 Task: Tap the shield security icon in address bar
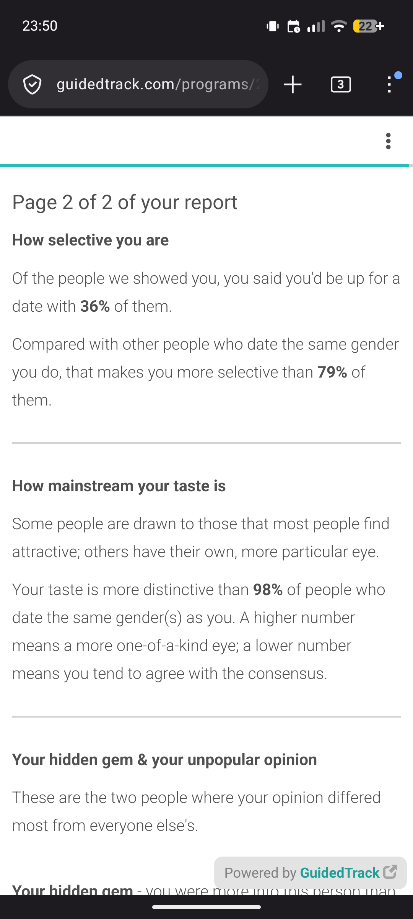pos(32,84)
